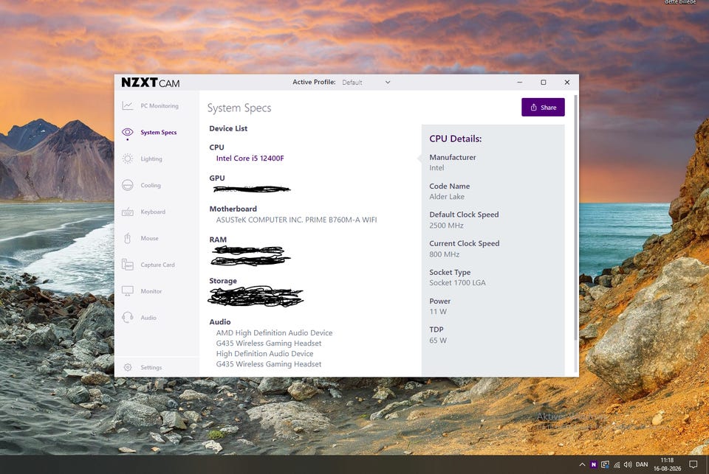Show hidden system tray icons
The height and width of the screenshot is (474, 709).
[x=583, y=464]
